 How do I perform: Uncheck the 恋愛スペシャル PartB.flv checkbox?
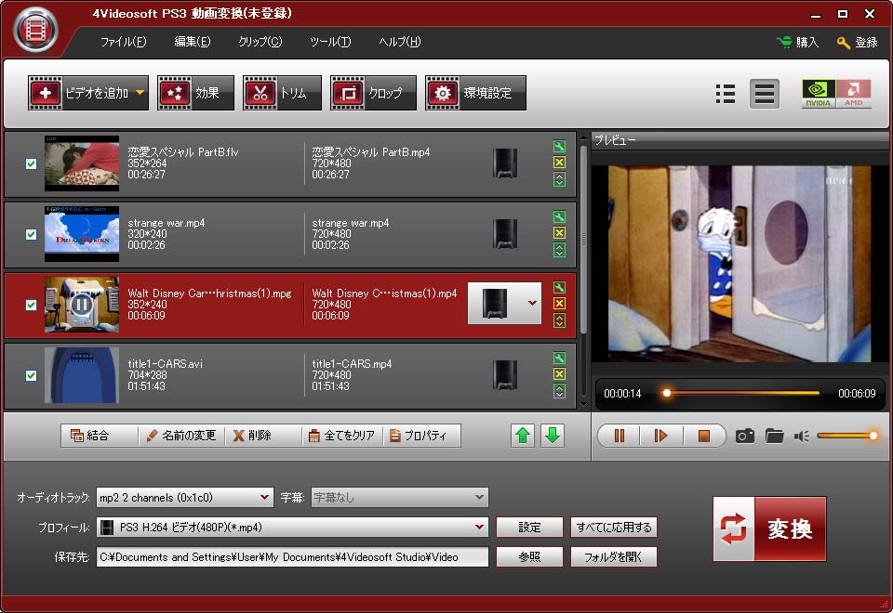31,163
